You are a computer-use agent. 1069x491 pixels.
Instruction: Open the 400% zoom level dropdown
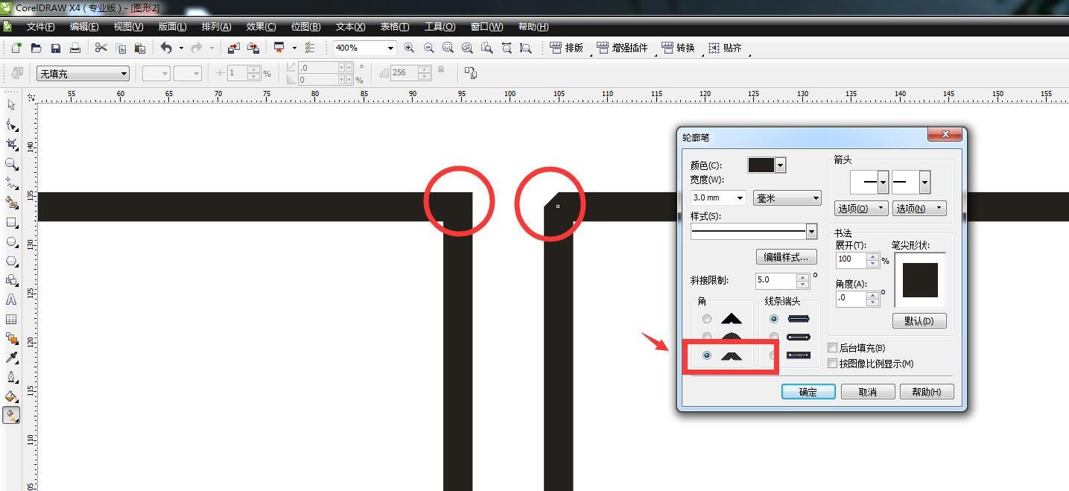[x=390, y=48]
